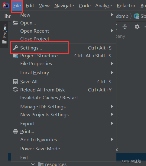Open the Navigate menu
This screenshot has height=166, width=146.
(x=64, y=6)
